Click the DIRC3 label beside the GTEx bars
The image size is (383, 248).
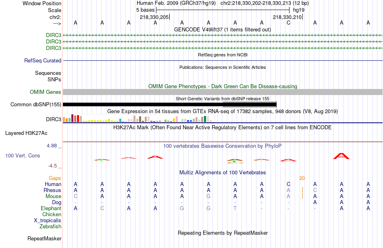pos(54,119)
